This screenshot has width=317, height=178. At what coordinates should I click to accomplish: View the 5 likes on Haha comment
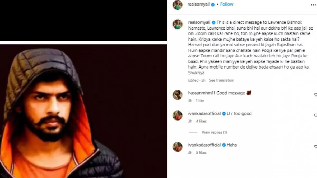(201, 153)
